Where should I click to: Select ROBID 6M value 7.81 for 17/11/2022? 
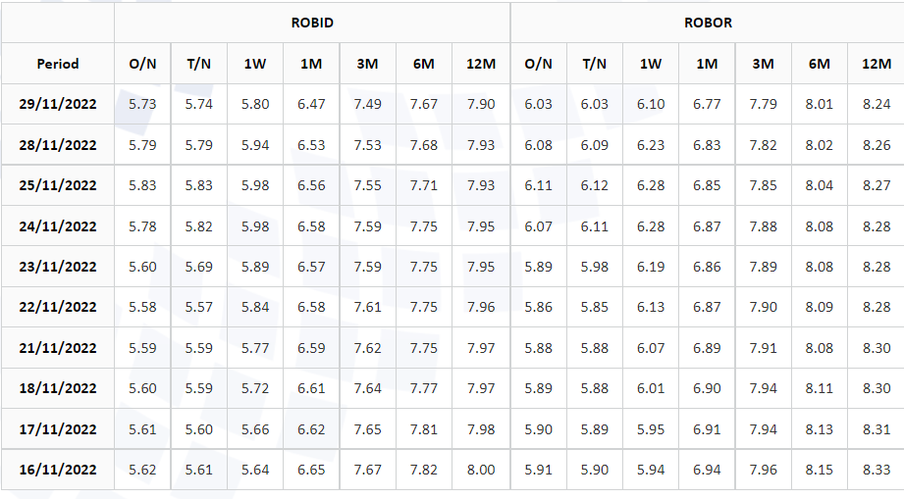pos(424,429)
